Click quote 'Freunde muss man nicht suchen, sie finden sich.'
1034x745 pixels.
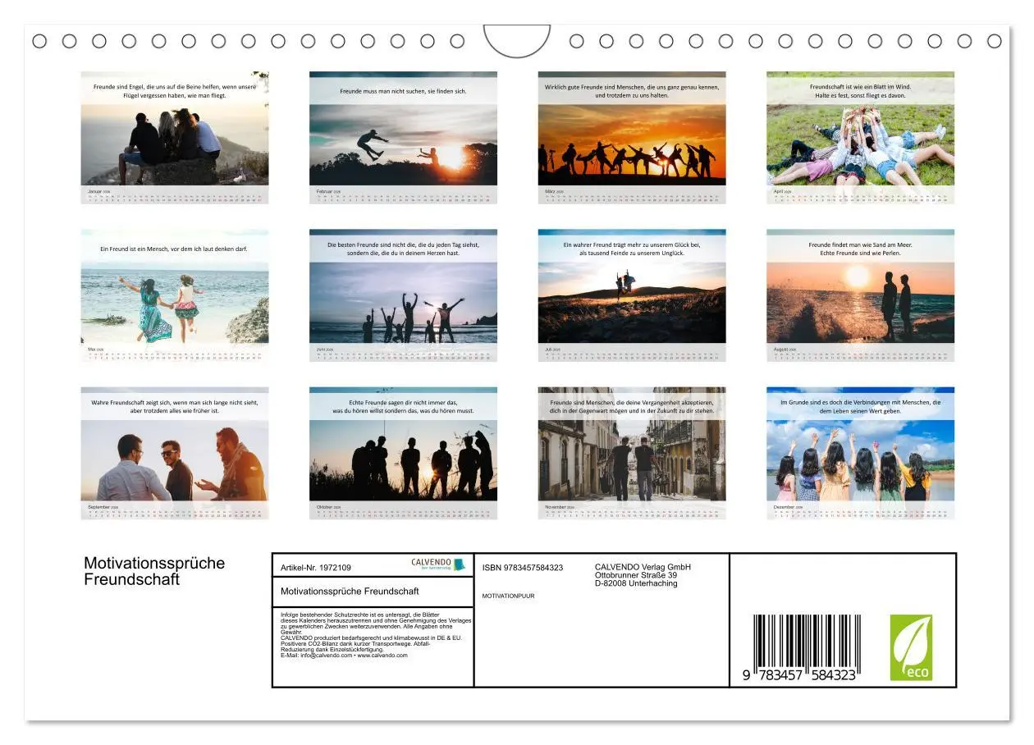403,91
